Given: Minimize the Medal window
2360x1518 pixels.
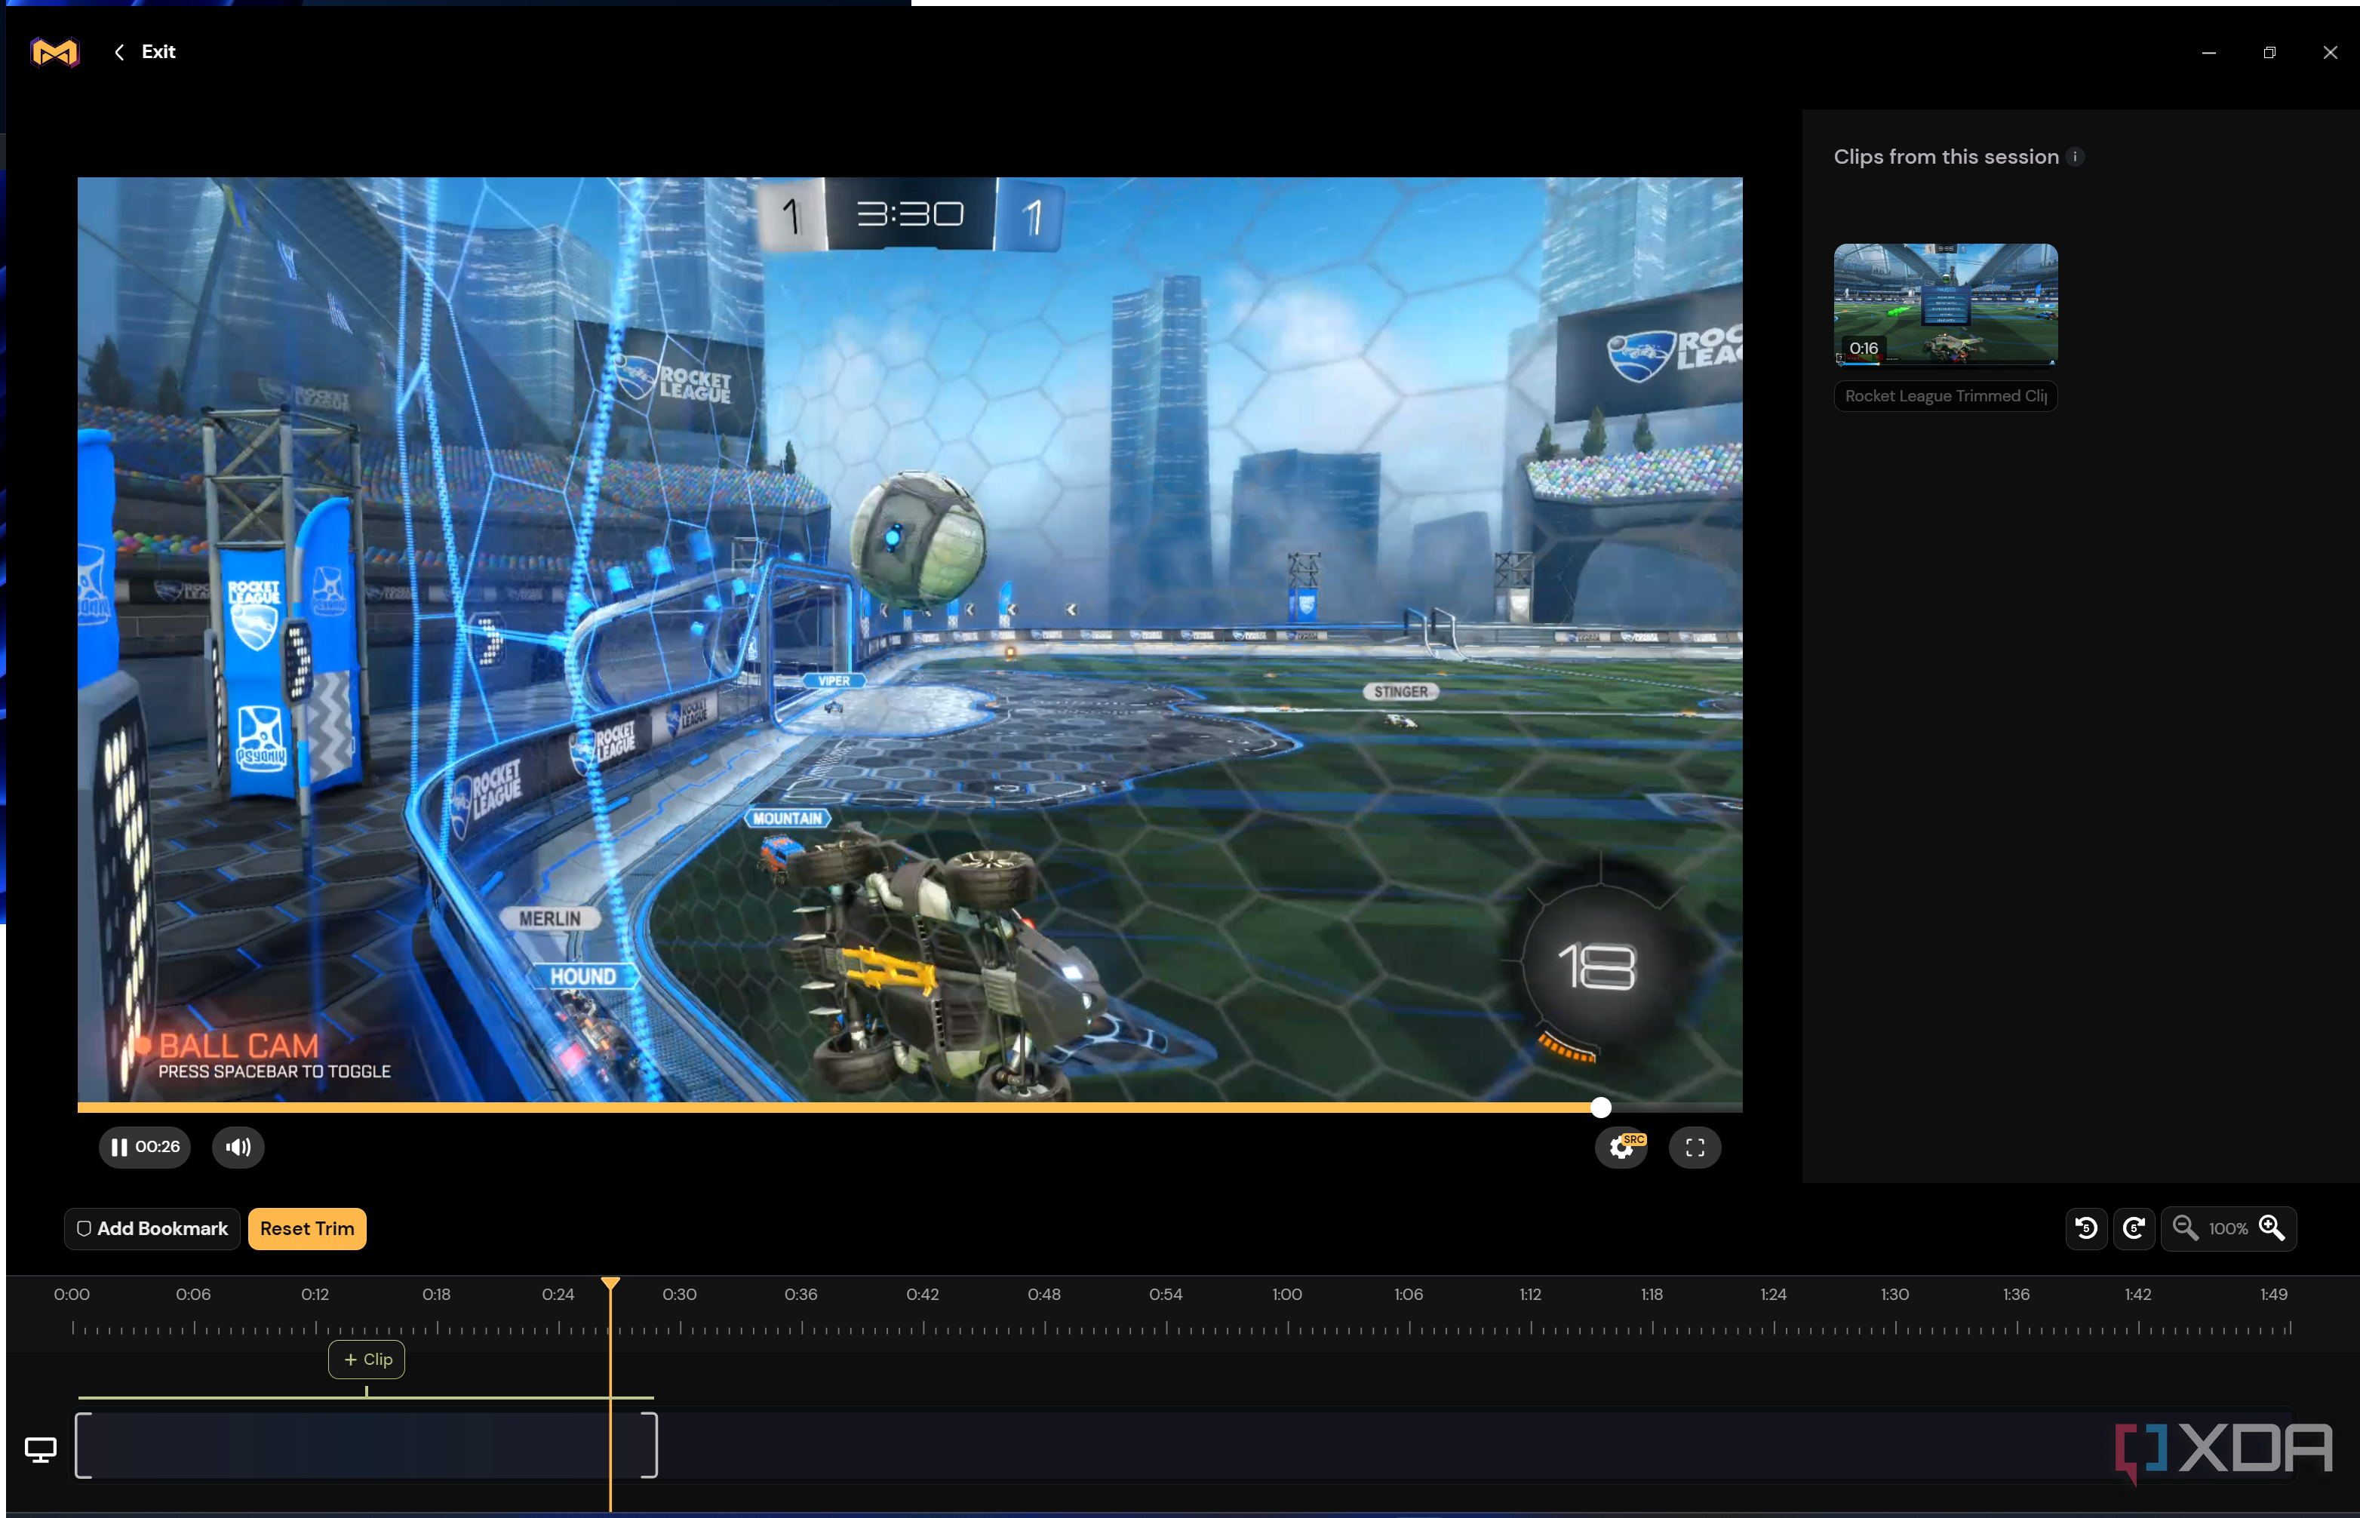Looking at the screenshot, I should tap(2209, 52).
